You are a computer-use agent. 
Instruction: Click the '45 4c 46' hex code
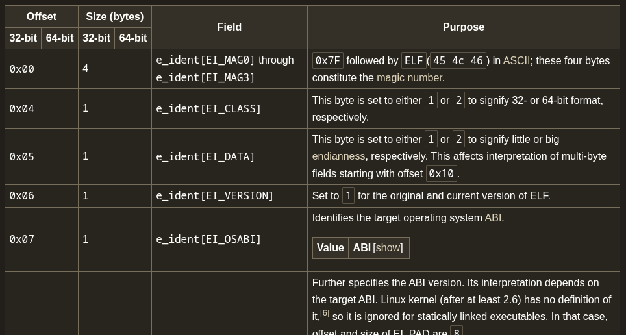[x=458, y=61]
